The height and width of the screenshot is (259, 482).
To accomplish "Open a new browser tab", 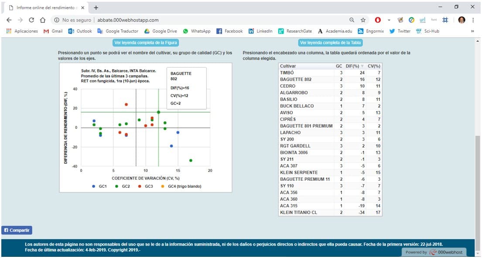I will tap(96, 7).
